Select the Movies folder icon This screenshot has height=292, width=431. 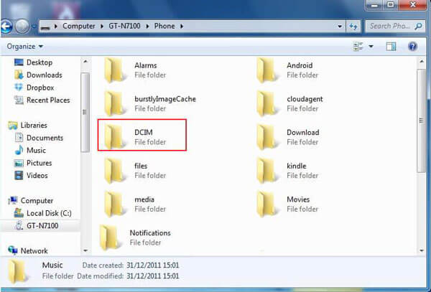(266, 204)
